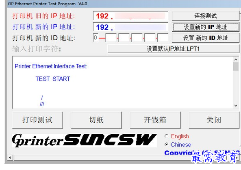The width and height of the screenshot is (241, 170).
Task: Click the fourth new ID address box
Action: pyautogui.click(x=137, y=38)
